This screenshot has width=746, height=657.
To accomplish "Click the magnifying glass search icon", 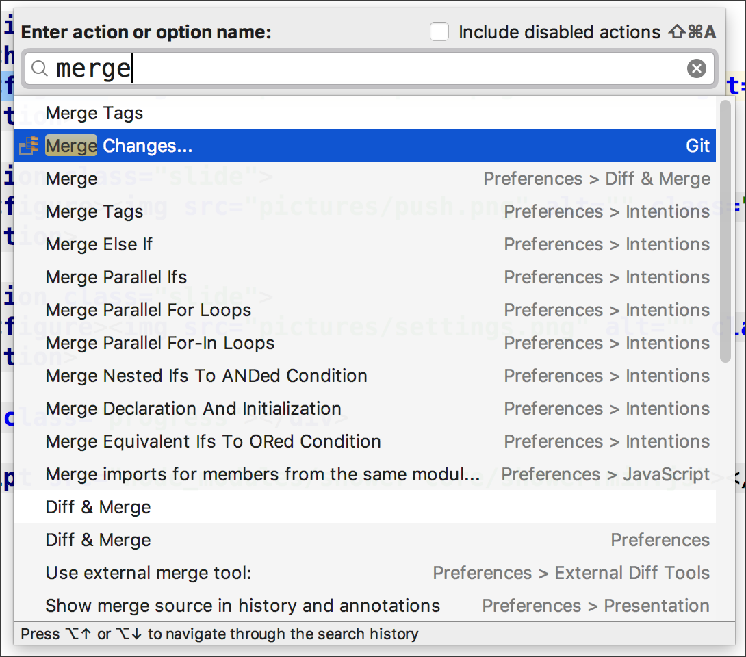I will coord(40,68).
